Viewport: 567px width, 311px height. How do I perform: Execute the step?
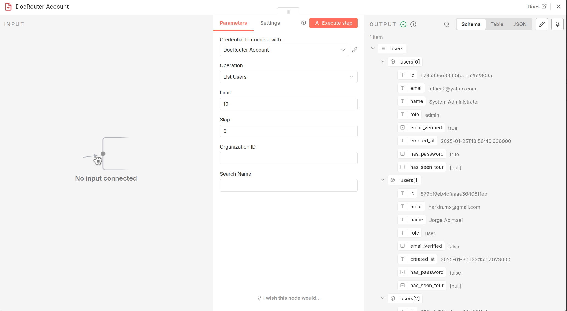click(333, 23)
